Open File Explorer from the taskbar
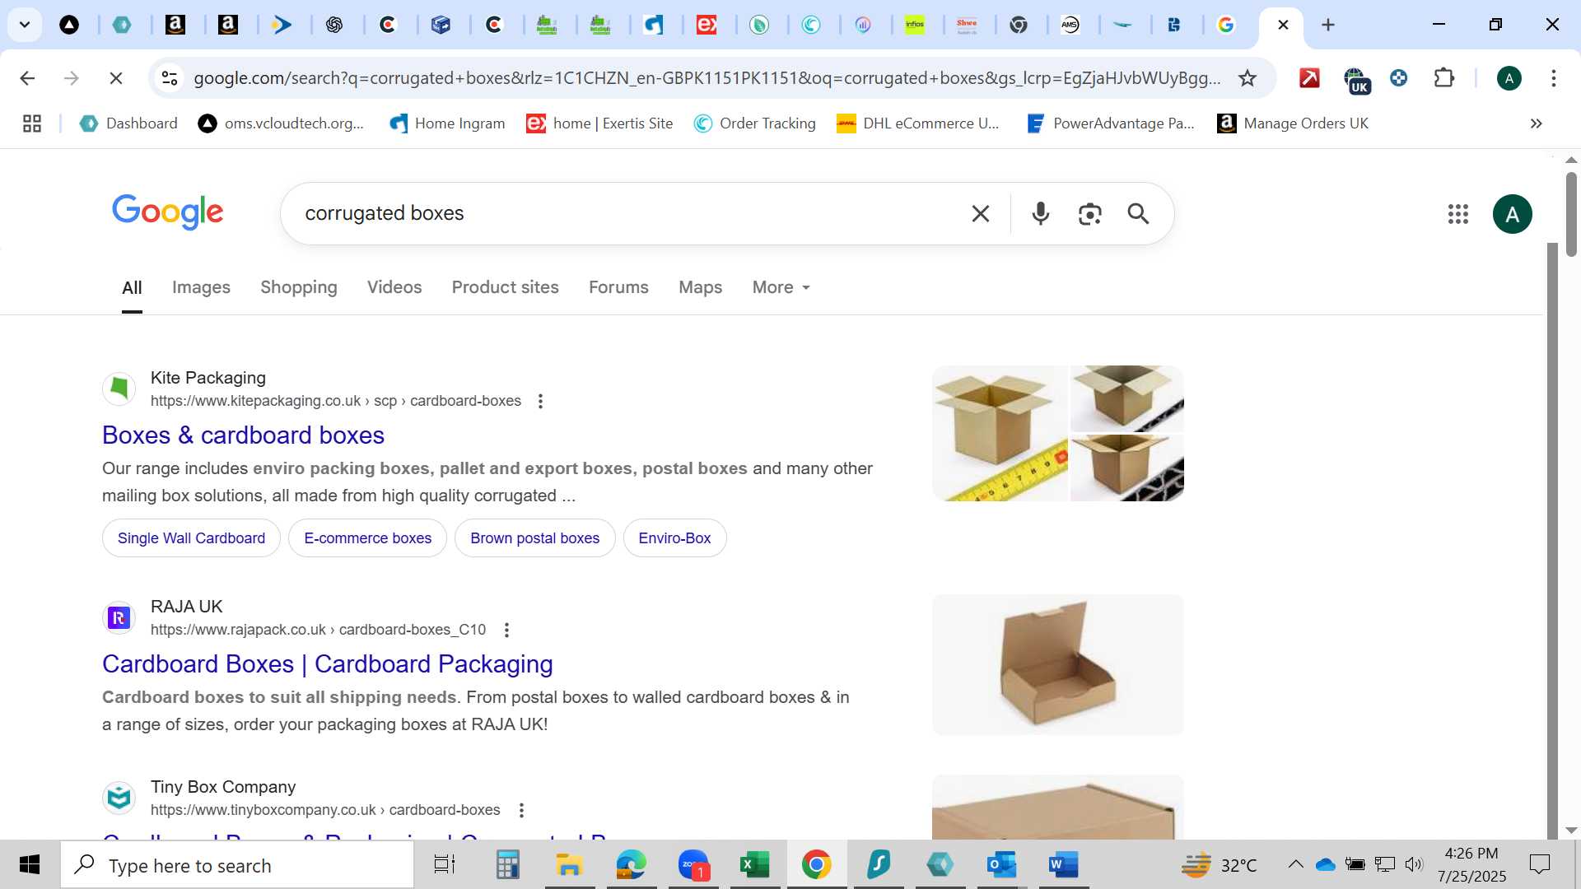The image size is (1581, 889). (x=569, y=865)
